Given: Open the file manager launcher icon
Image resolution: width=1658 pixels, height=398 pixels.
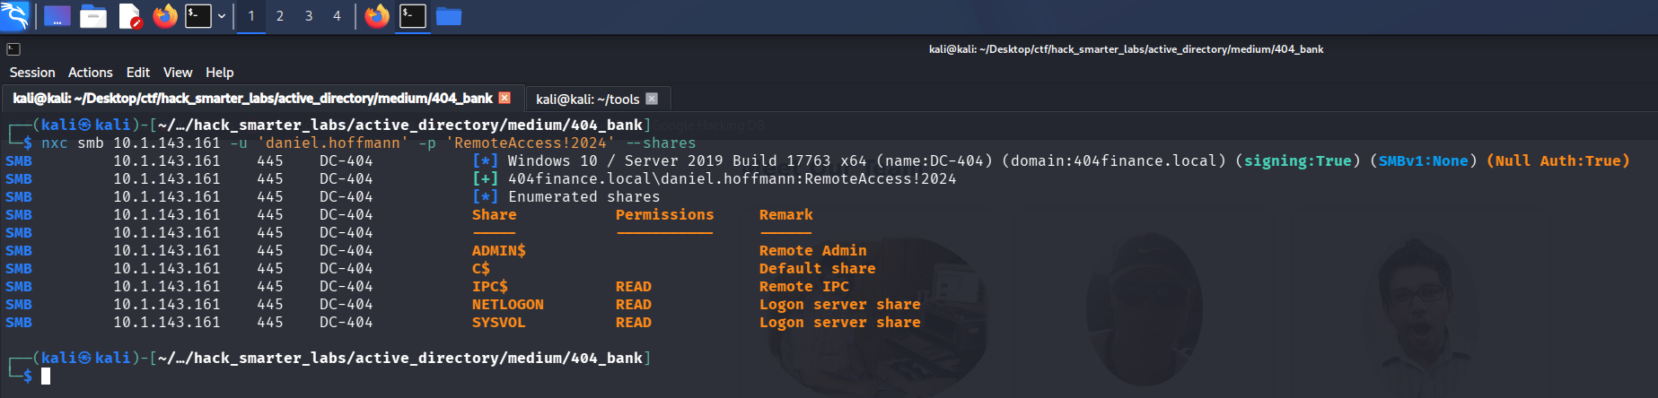Looking at the screenshot, I should 93,16.
